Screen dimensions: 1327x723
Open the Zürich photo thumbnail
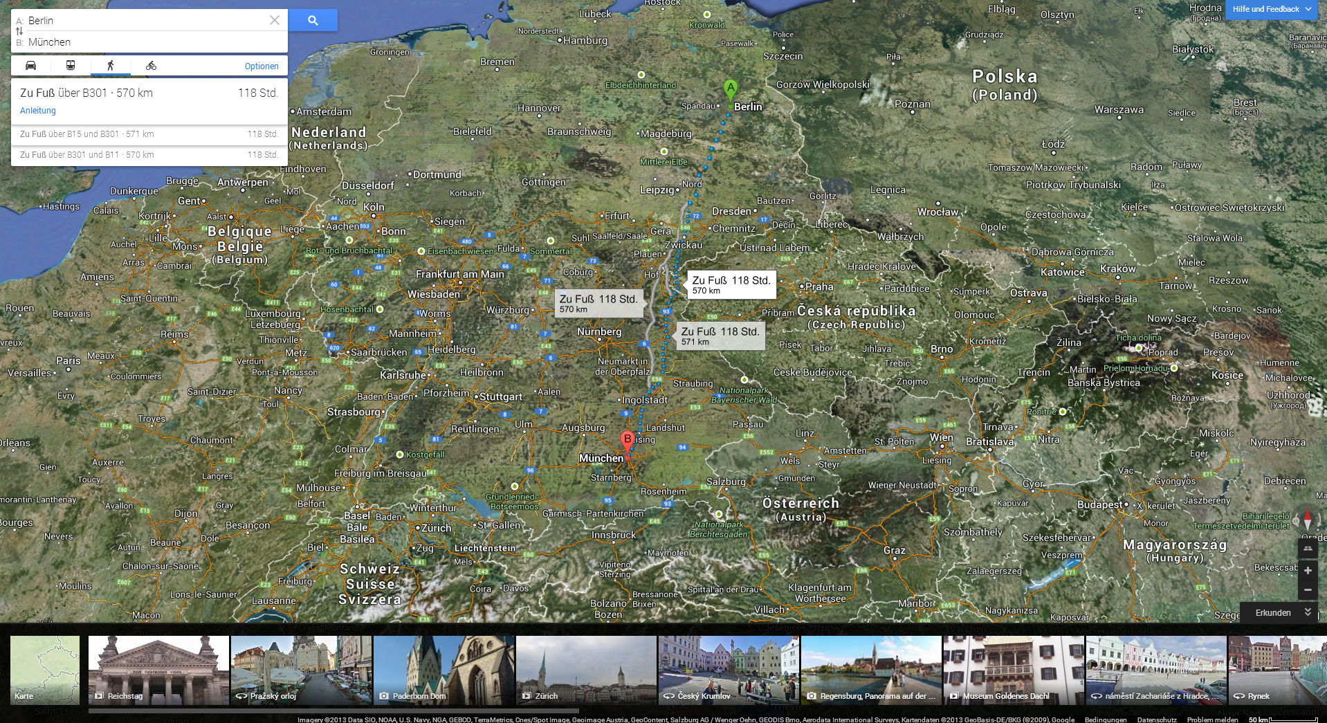586,670
